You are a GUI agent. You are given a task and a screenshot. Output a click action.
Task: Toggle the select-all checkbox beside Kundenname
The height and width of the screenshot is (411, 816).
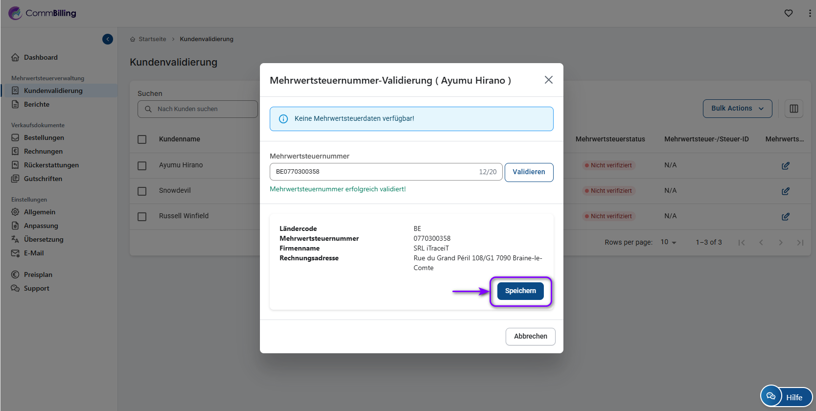(x=142, y=139)
